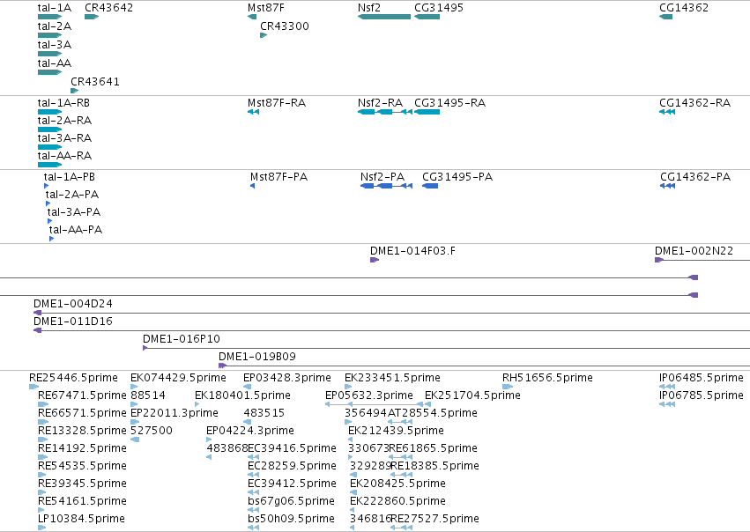Select the RE67471.5prime EST label

click(82, 395)
